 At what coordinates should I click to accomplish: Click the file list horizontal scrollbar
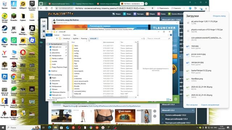100,97
